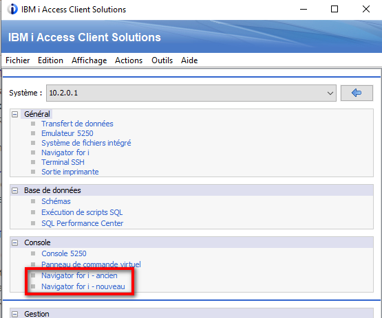This screenshot has width=382, height=318.
Task: Open Exécution de scripts SQL
Action: point(82,212)
